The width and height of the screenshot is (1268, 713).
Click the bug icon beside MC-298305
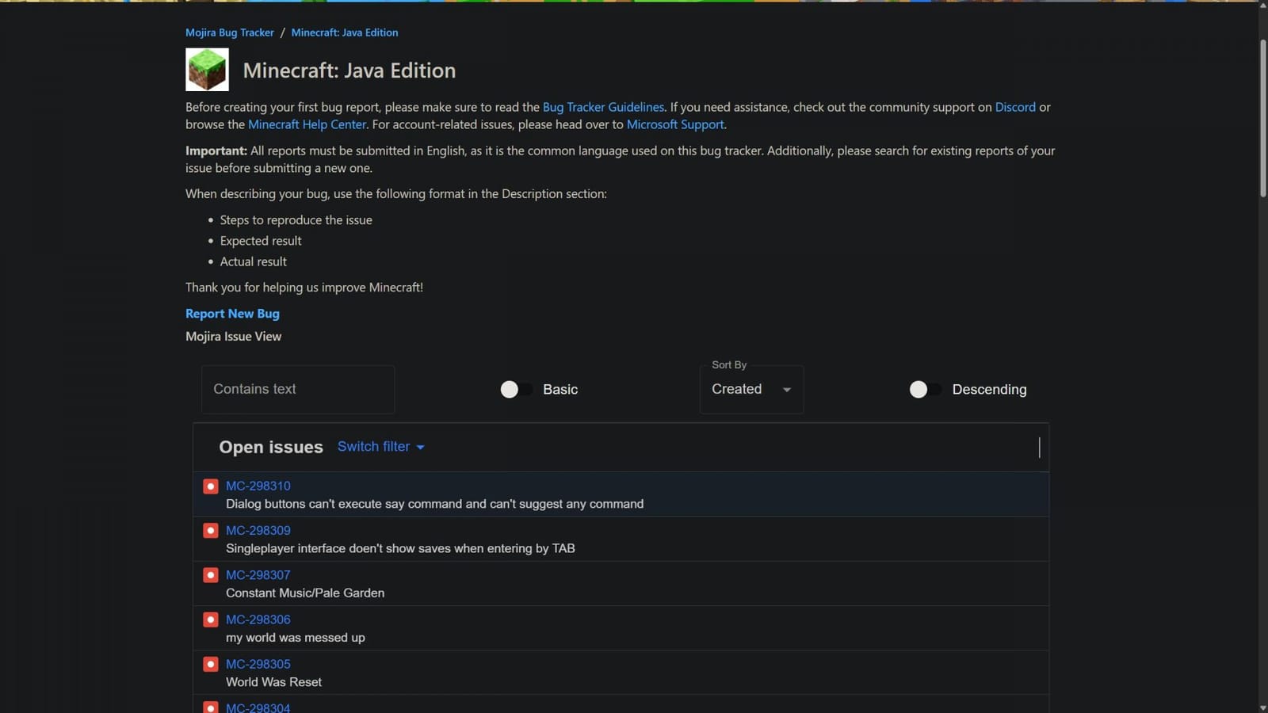click(210, 664)
